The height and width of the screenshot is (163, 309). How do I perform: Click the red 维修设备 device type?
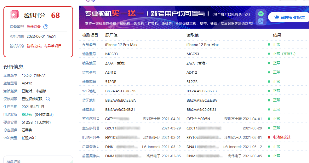(34, 27)
